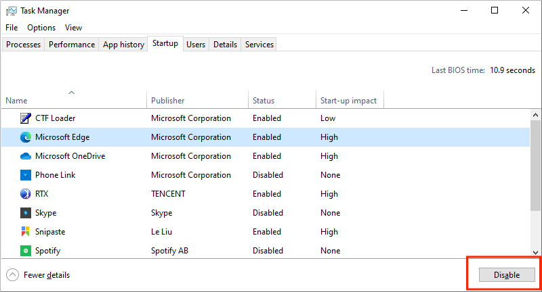Click Disabled status in the Skype row

(268, 213)
